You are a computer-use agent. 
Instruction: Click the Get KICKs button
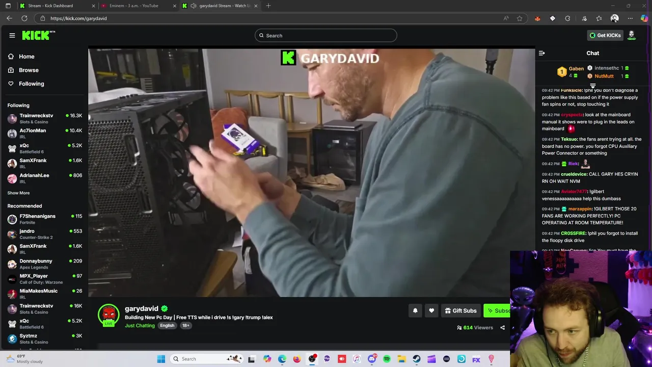(605, 35)
